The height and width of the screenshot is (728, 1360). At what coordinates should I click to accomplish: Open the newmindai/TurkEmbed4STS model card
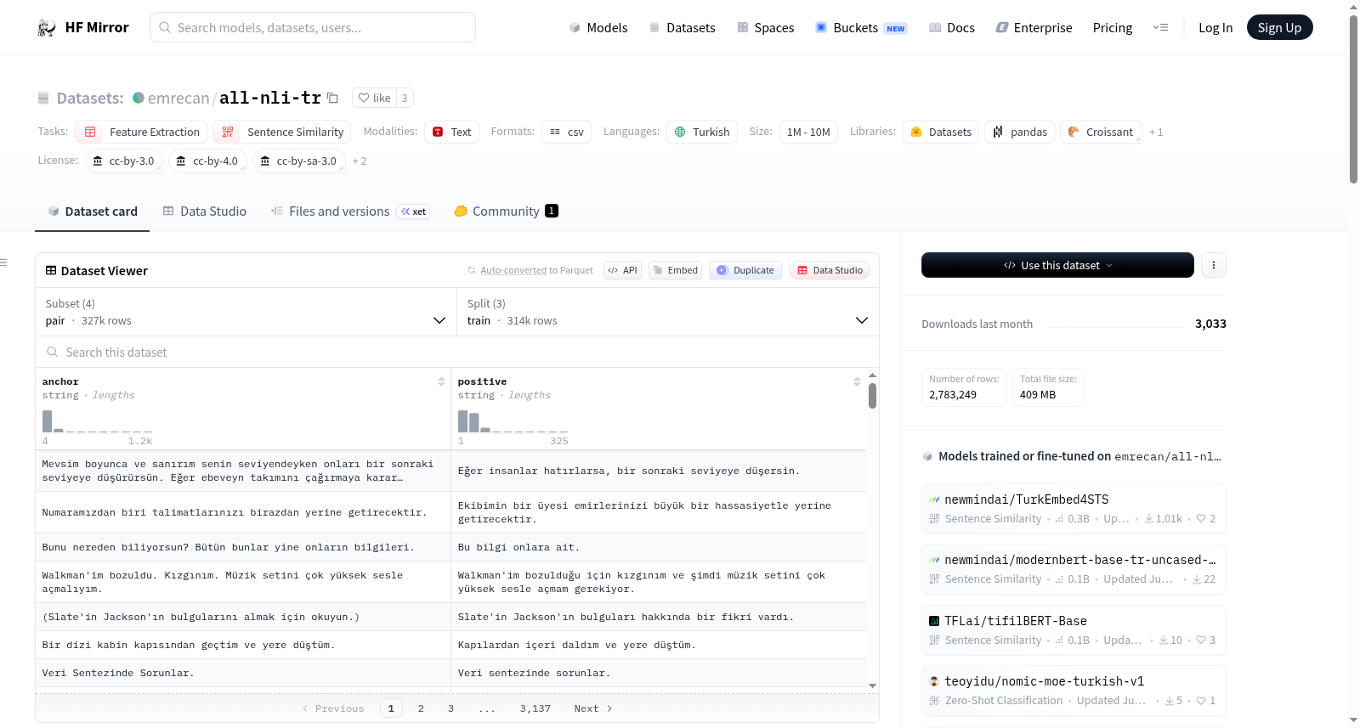point(1074,509)
